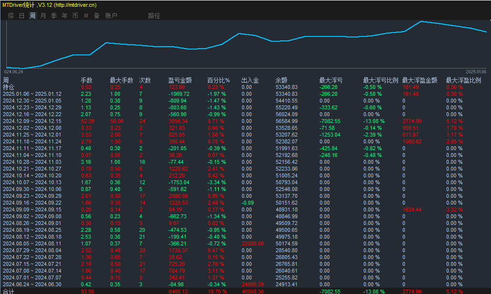Switch to the 日 daily tab
This screenshot has height=294, width=491.
[x=21, y=16]
